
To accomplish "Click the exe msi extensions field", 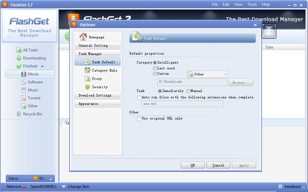I will click(x=182, y=104).
